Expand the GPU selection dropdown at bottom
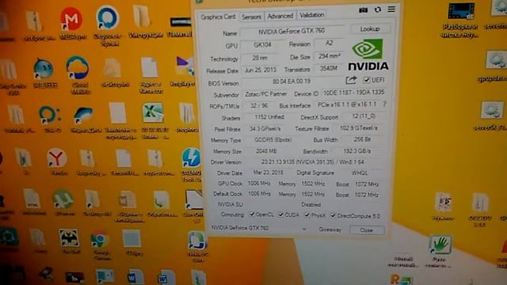Viewport: 507px width, 285px height. (x=303, y=229)
